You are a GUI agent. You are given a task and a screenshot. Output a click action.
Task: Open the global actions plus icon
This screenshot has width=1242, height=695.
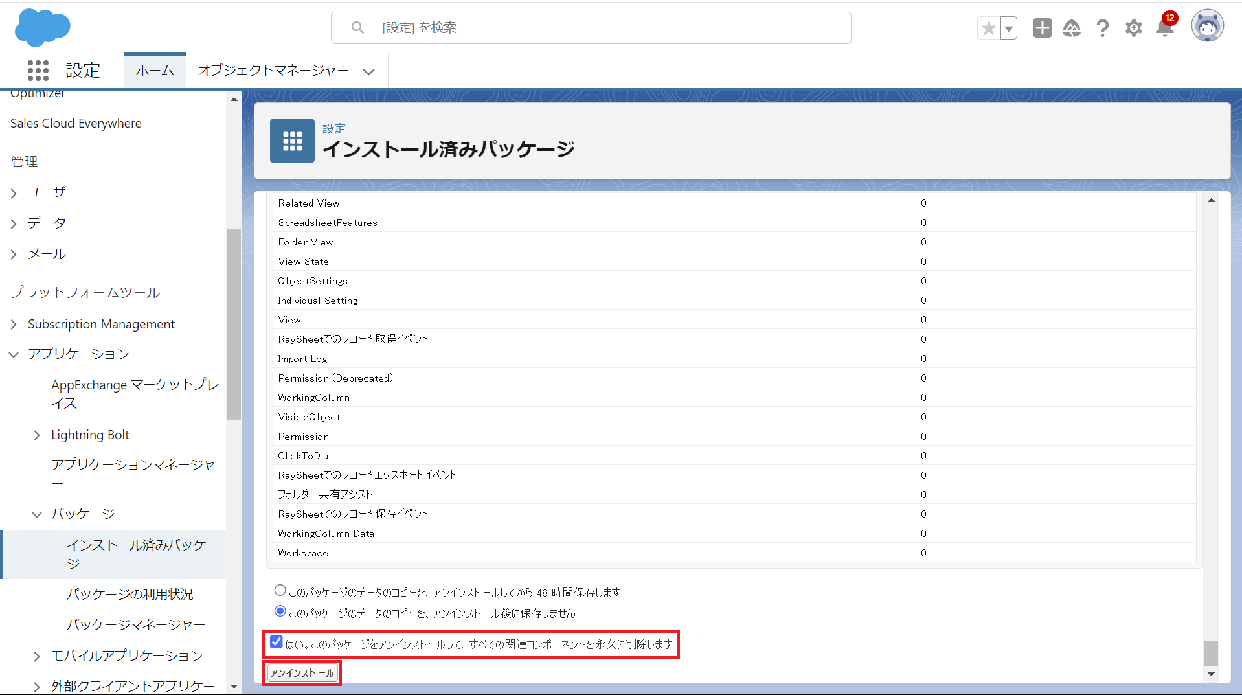(1042, 28)
